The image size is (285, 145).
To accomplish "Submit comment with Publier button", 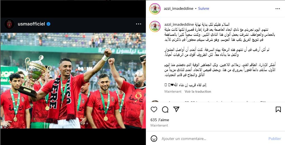I will tap(275, 139).
